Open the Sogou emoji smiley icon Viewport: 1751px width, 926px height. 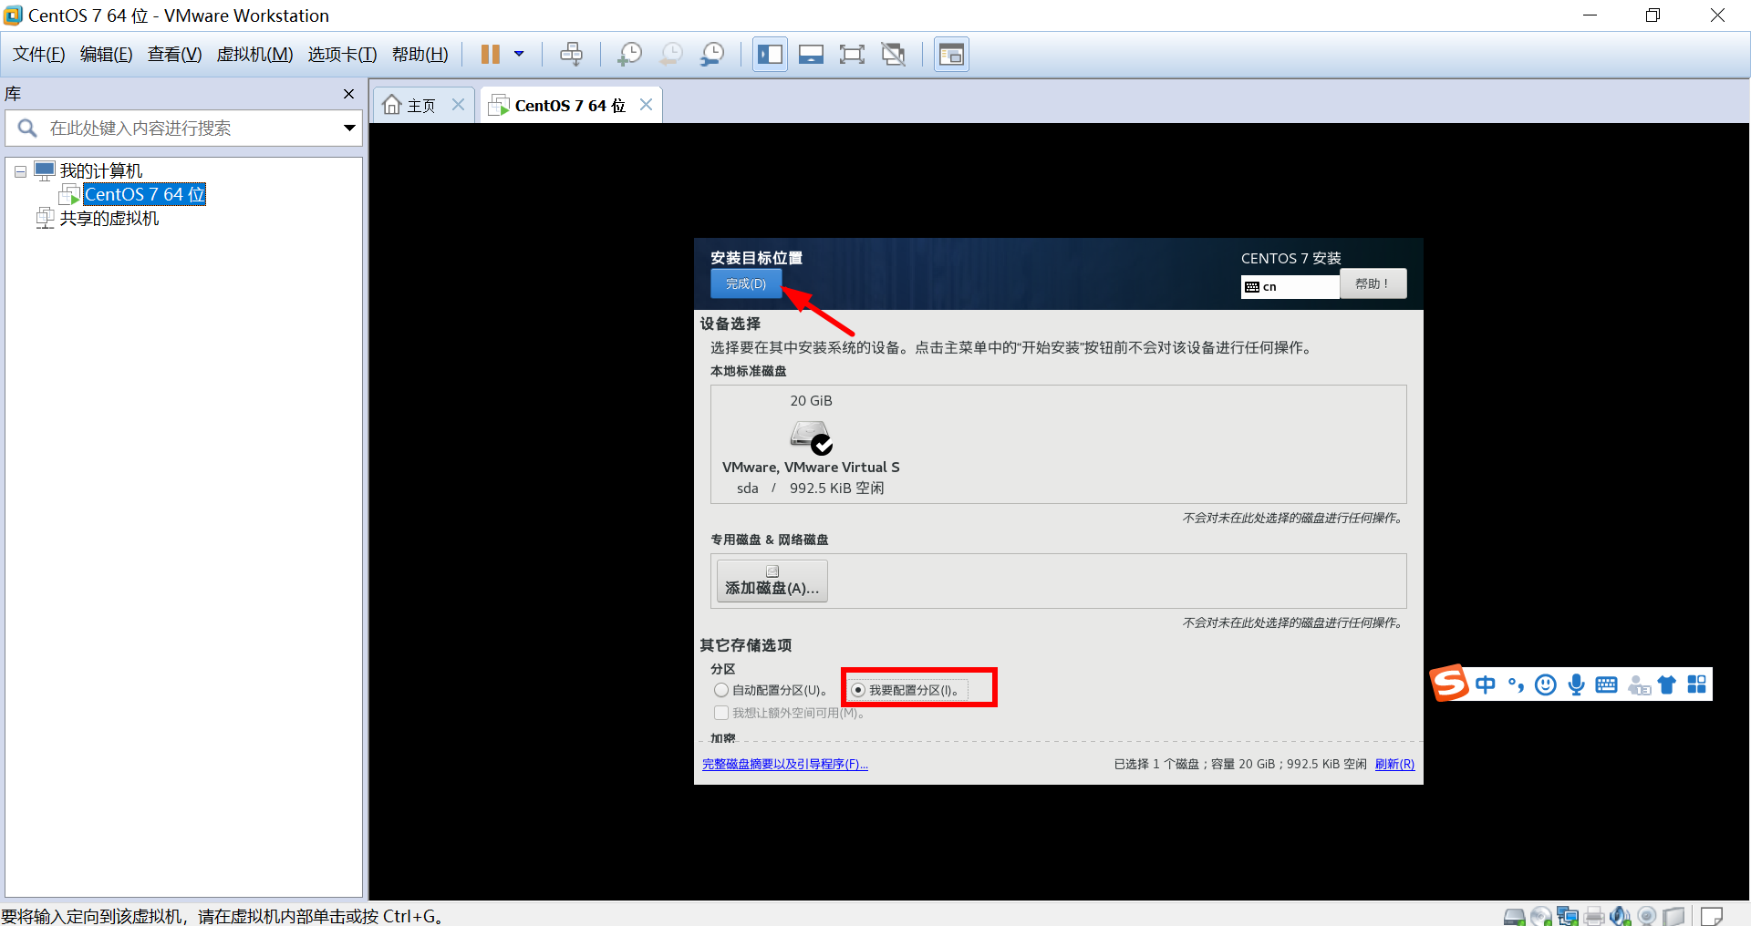coord(1546,684)
